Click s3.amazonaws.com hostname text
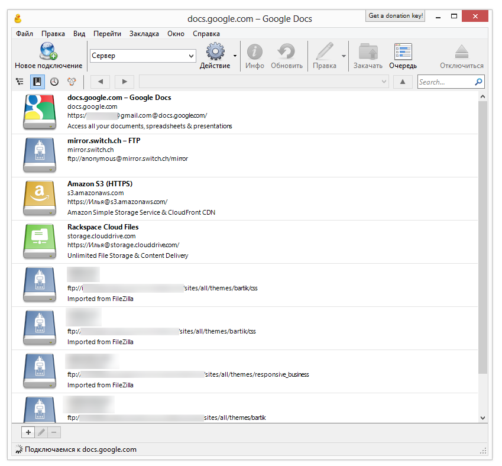 (95, 193)
